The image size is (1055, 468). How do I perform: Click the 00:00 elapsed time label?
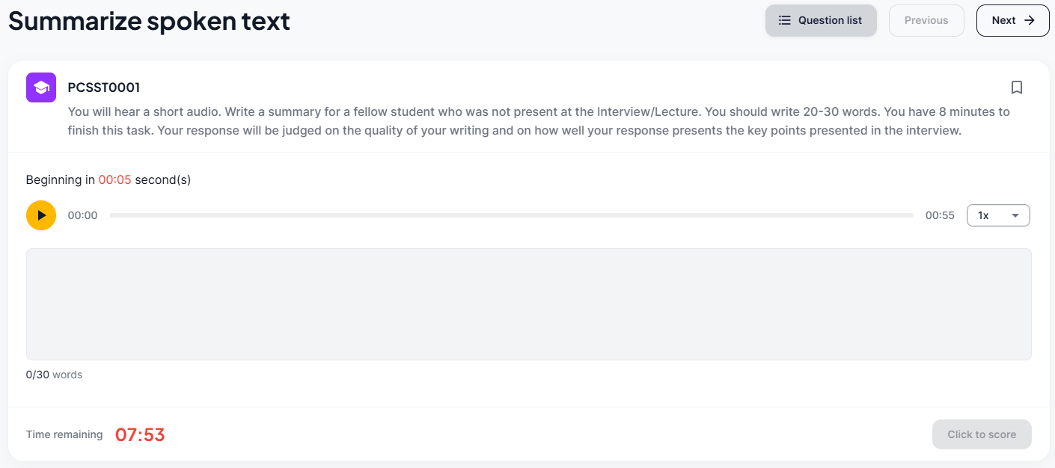click(82, 215)
